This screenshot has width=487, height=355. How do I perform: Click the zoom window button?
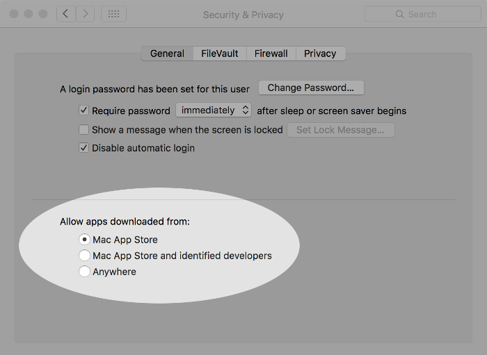tap(43, 14)
